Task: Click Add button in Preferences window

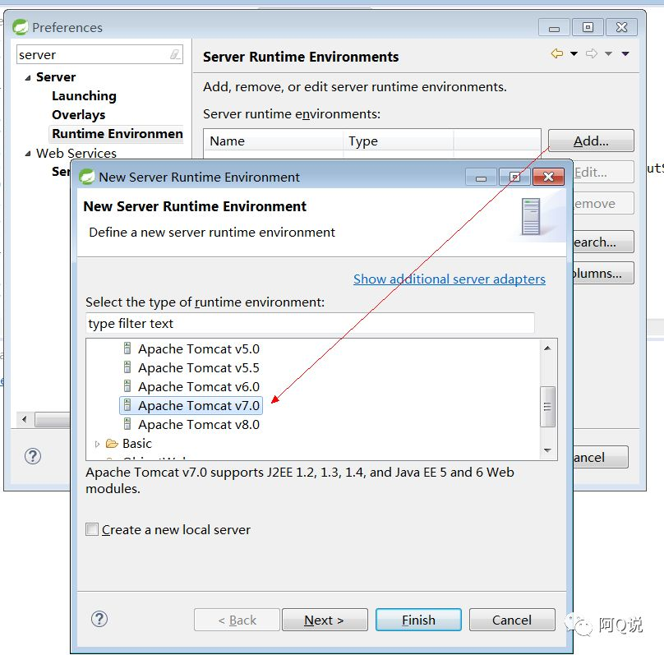Action: pos(591,141)
